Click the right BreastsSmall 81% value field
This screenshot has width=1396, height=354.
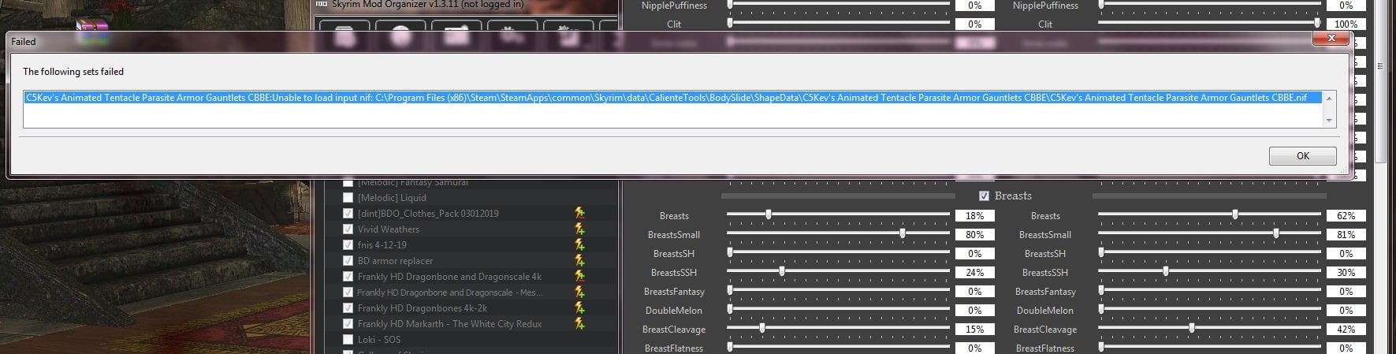point(1346,234)
